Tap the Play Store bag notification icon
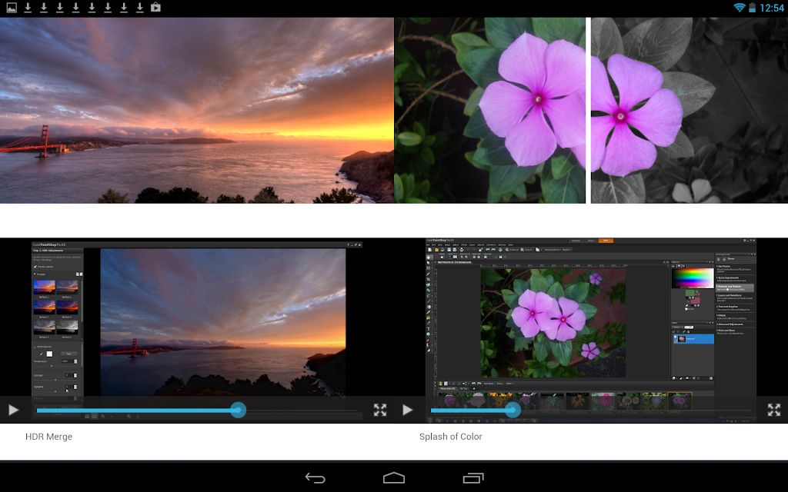This screenshot has width=788, height=492. click(x=155, y=8)
